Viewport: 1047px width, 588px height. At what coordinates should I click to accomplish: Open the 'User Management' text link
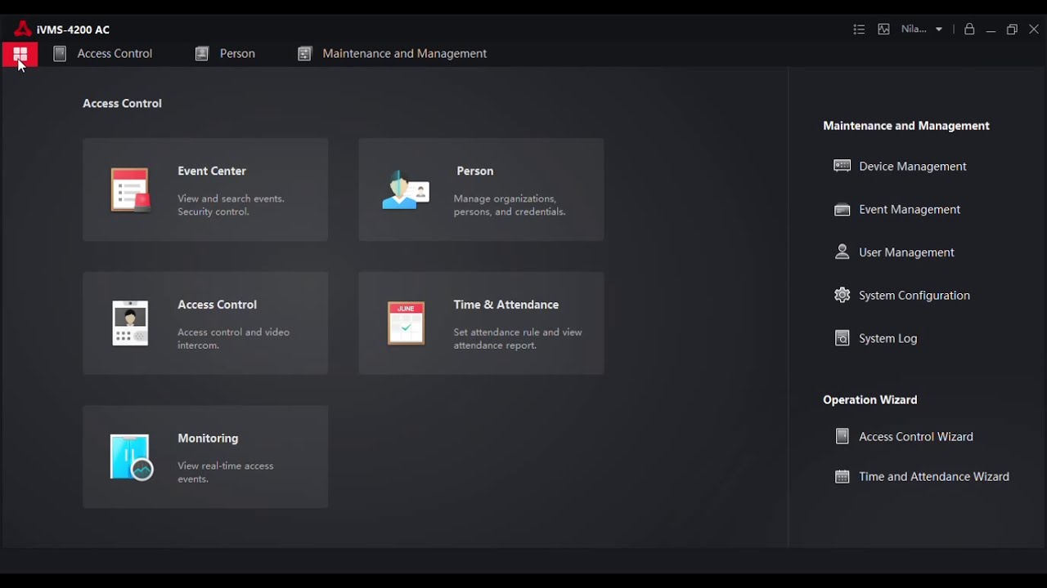coord(906,253)
